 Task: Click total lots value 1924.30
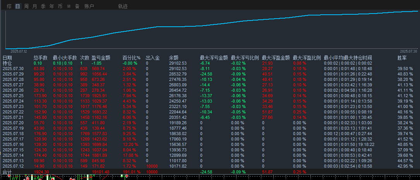coord(41,172)
